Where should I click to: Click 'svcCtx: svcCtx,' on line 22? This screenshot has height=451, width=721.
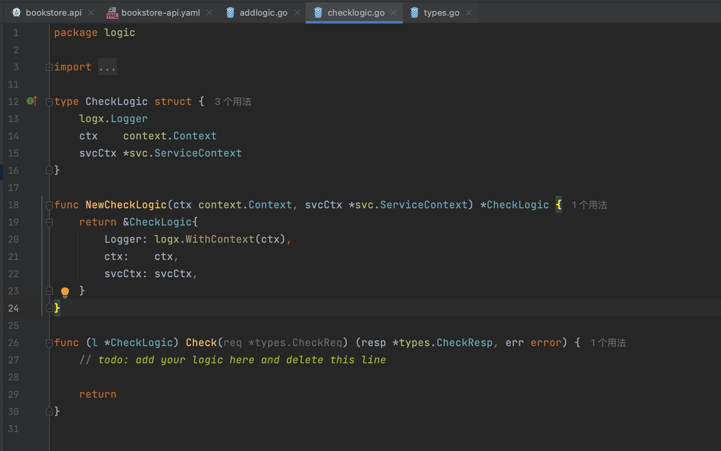tap(151, 274)
